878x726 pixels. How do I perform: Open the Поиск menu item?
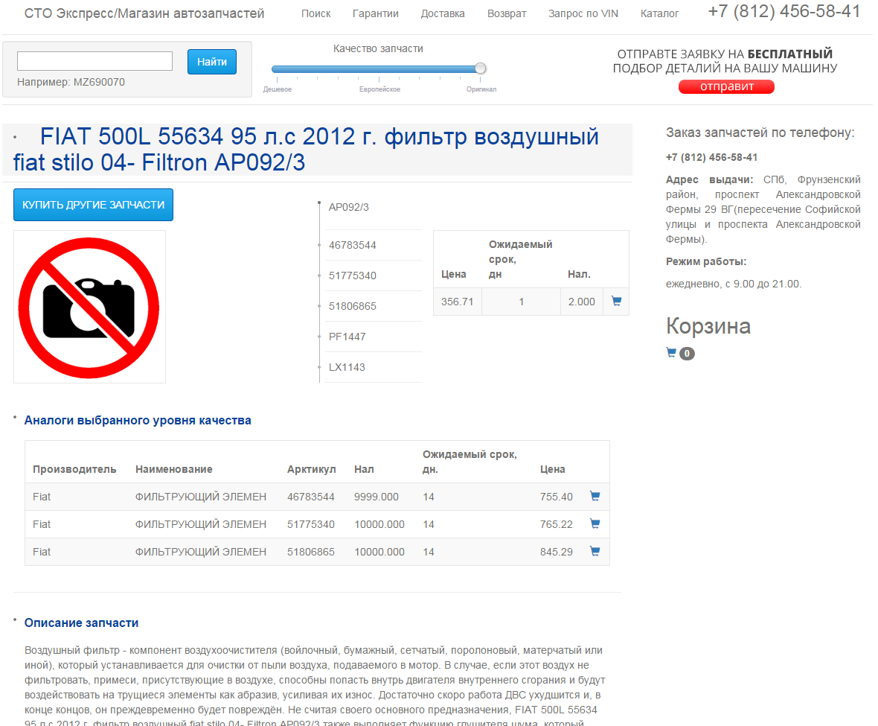316,13
